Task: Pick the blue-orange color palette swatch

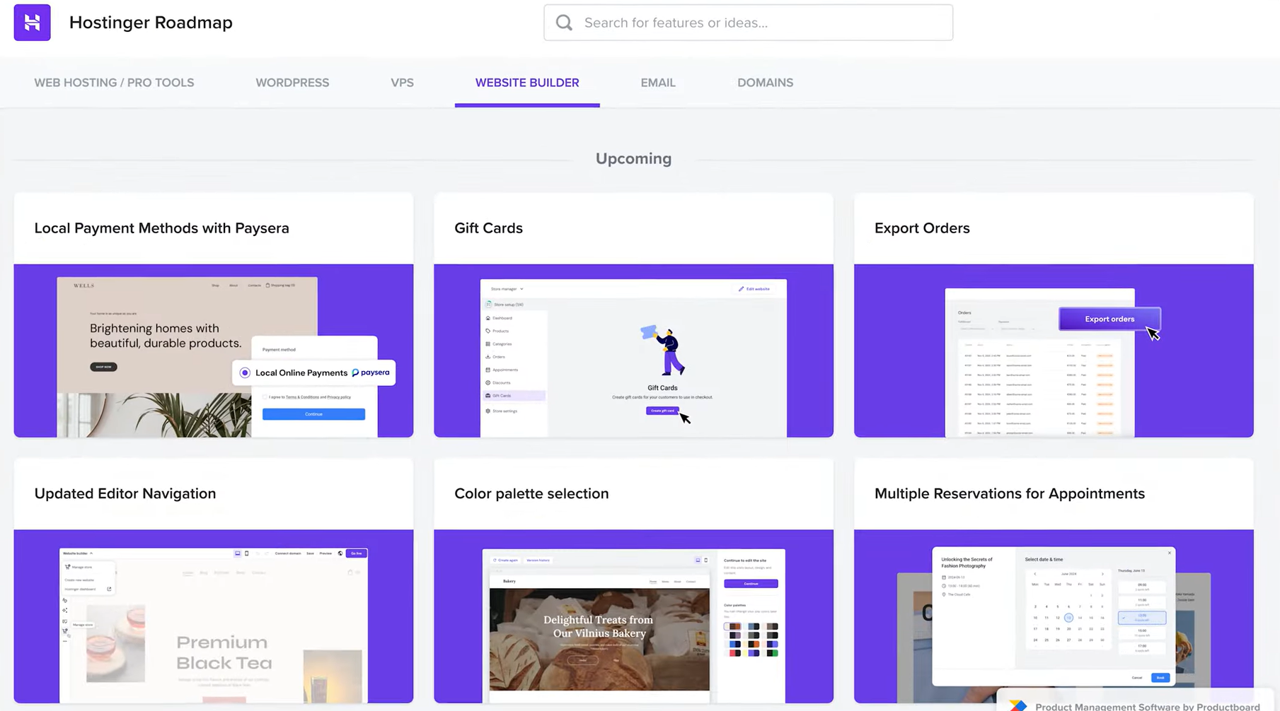Action: point(754,644)
